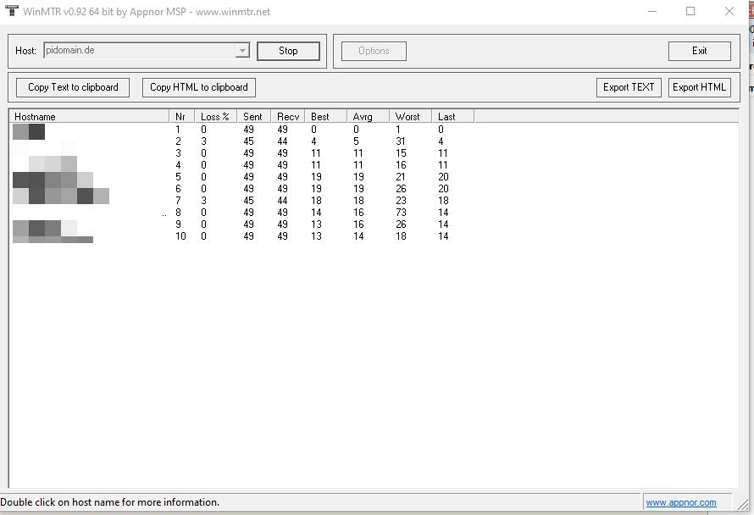This screenshot has width=754, height=515.
Task: Copy HTML to clipboard
Action: (x=198, y=87)
